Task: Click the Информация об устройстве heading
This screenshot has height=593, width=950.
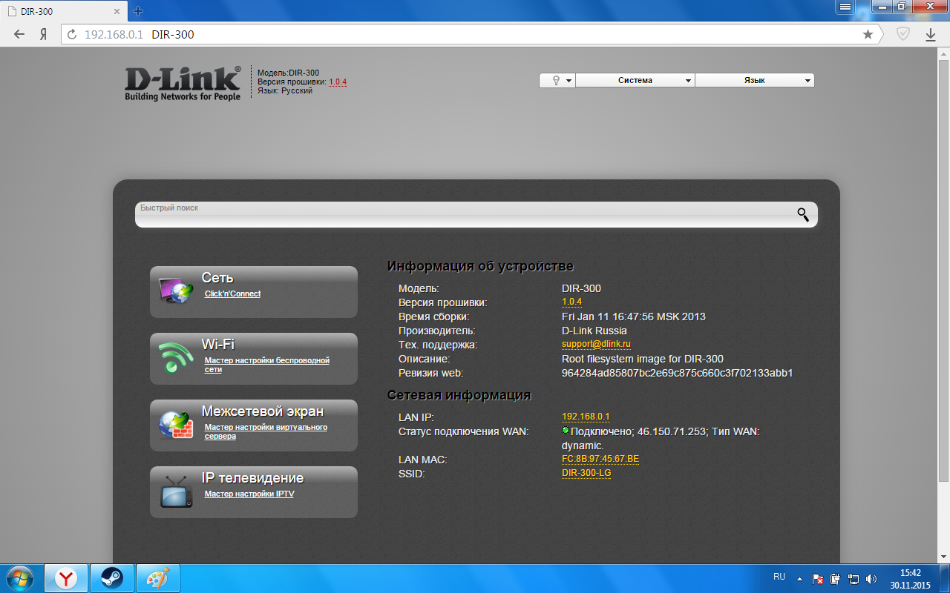Action: click(480, 266)
